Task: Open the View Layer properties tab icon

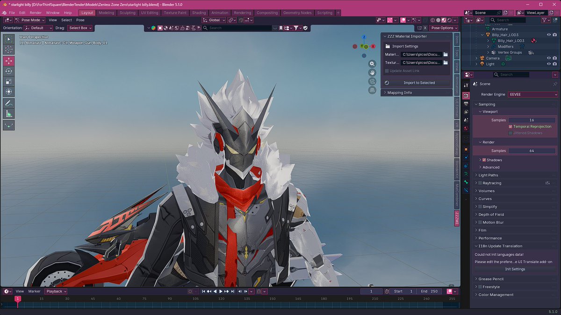Action: click(x=466, y=112)
